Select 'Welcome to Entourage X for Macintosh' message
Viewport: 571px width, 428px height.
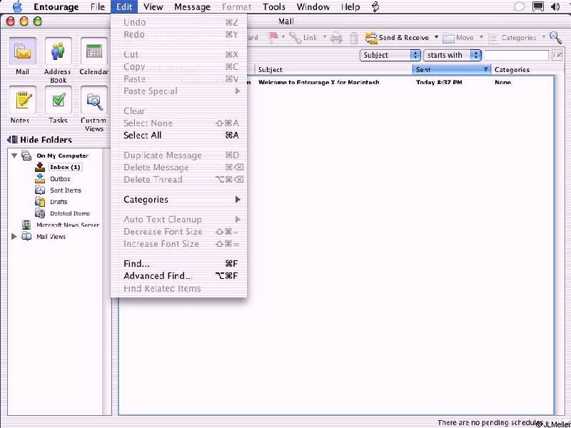point(318,82)
